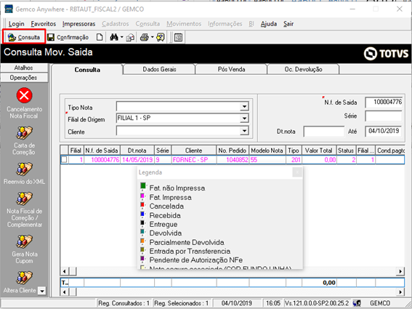
Task: Click the Série input field
Action: (384, 116)
